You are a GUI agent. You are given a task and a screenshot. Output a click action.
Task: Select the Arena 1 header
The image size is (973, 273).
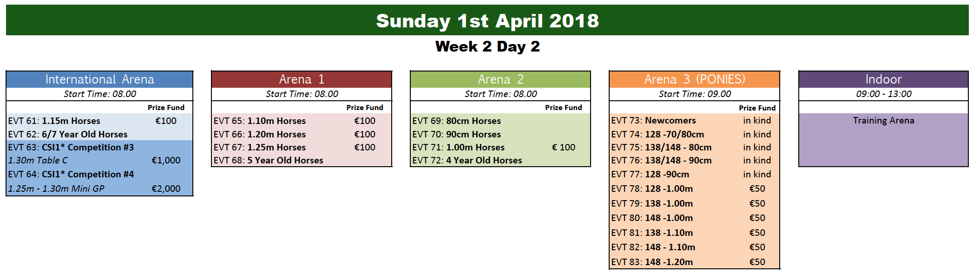(302, 79)
